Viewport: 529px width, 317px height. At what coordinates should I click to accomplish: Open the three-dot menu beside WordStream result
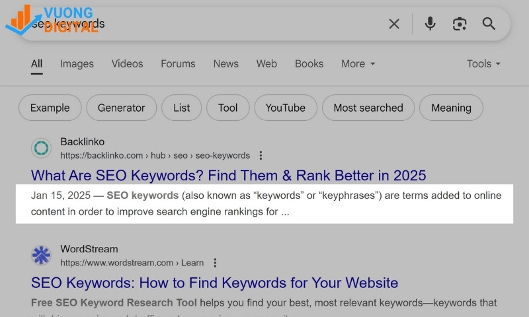coord(214,263)
